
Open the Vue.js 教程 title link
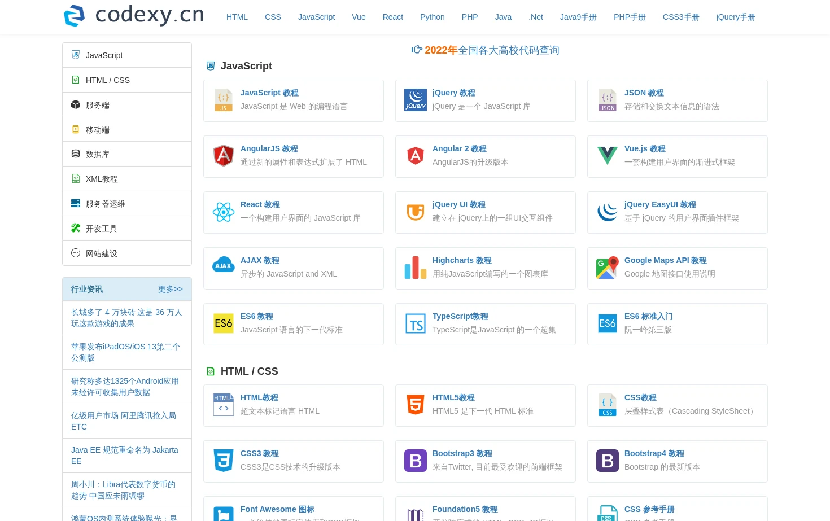pos(645,148)
